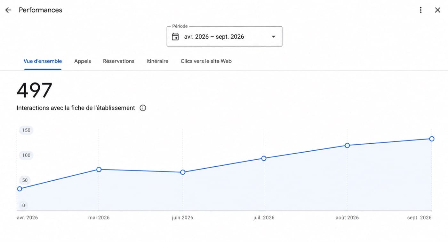Open the three-dot more options menu

tap(420, 10)
